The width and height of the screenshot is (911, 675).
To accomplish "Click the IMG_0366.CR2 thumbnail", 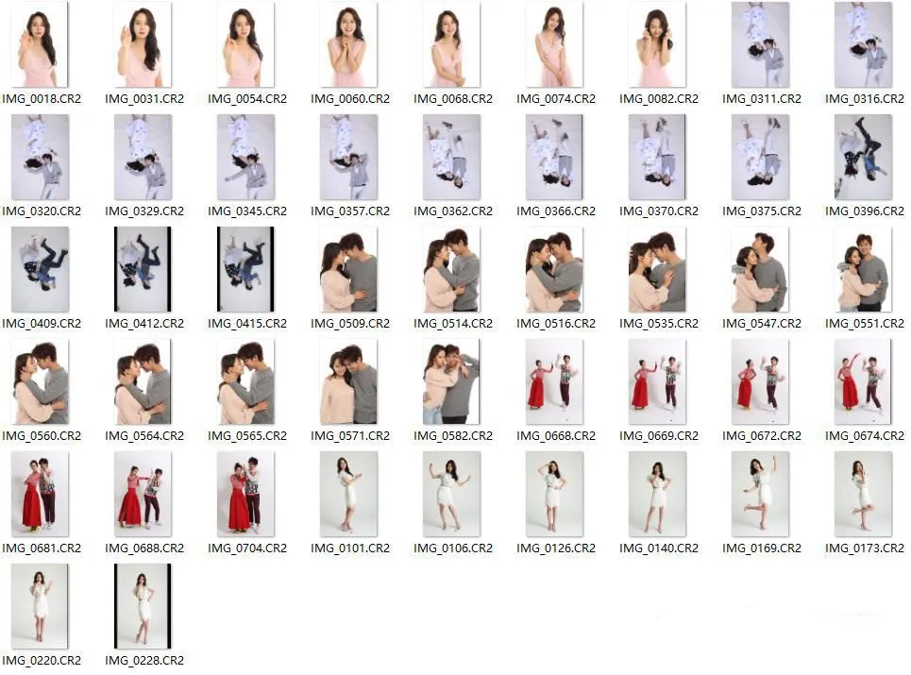I will click(554, 157).
